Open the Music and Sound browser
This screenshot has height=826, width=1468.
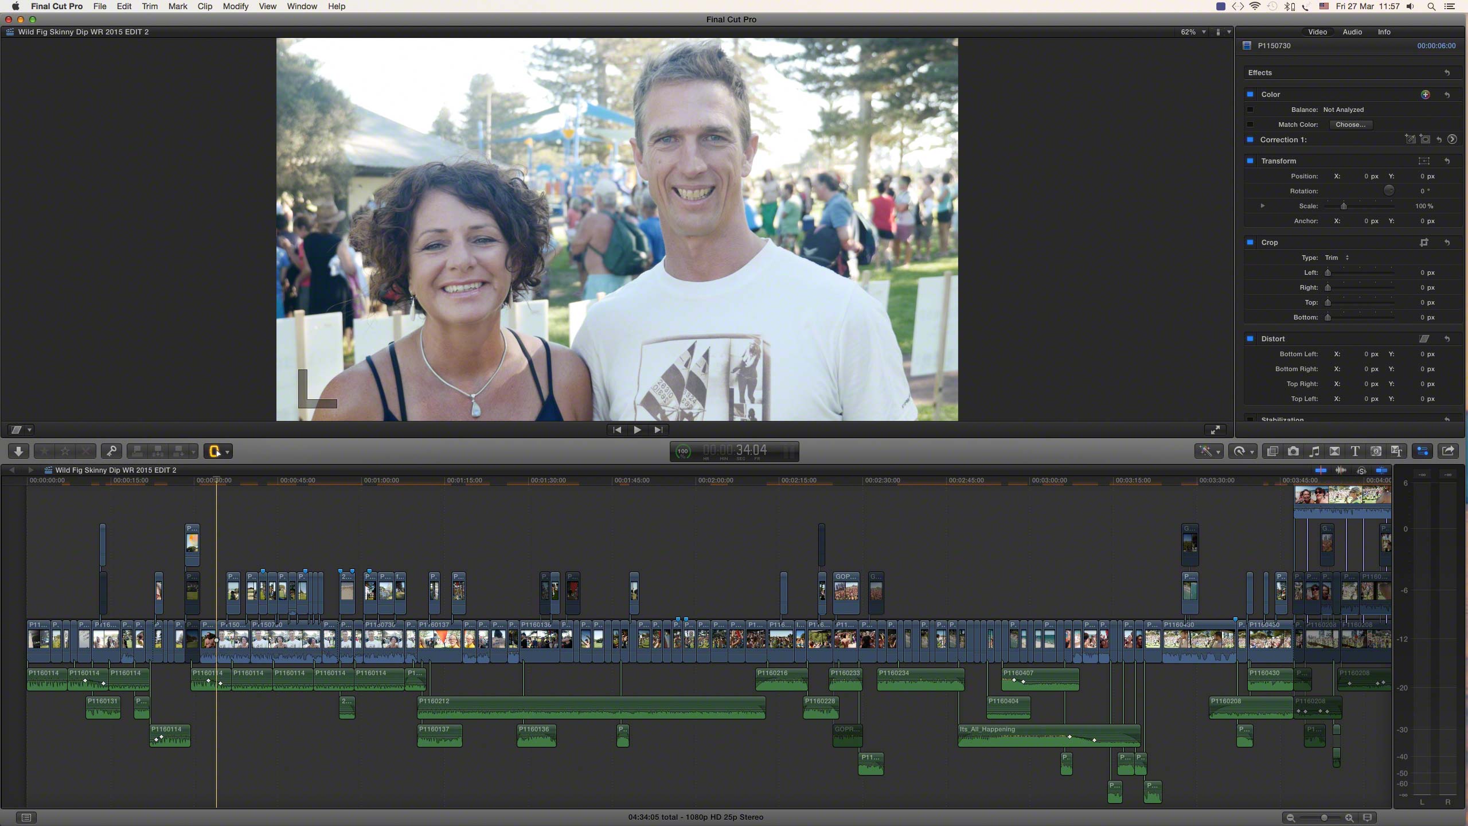click(1314, 451)
